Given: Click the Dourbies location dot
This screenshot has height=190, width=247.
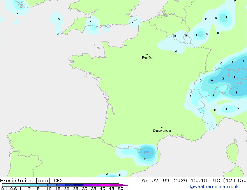Looking at the screenshot, I should tap(162, 127).
